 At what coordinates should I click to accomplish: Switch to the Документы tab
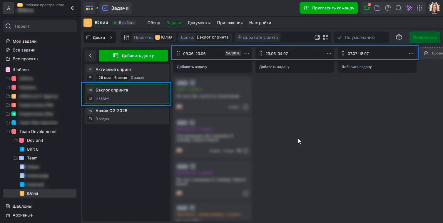click(199, 23)
